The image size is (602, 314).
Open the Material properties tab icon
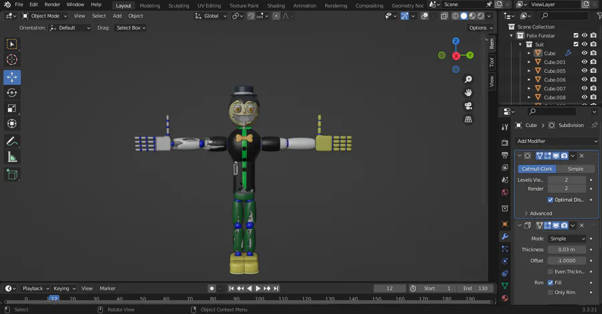pyautogui.click(x=505, y=298)
